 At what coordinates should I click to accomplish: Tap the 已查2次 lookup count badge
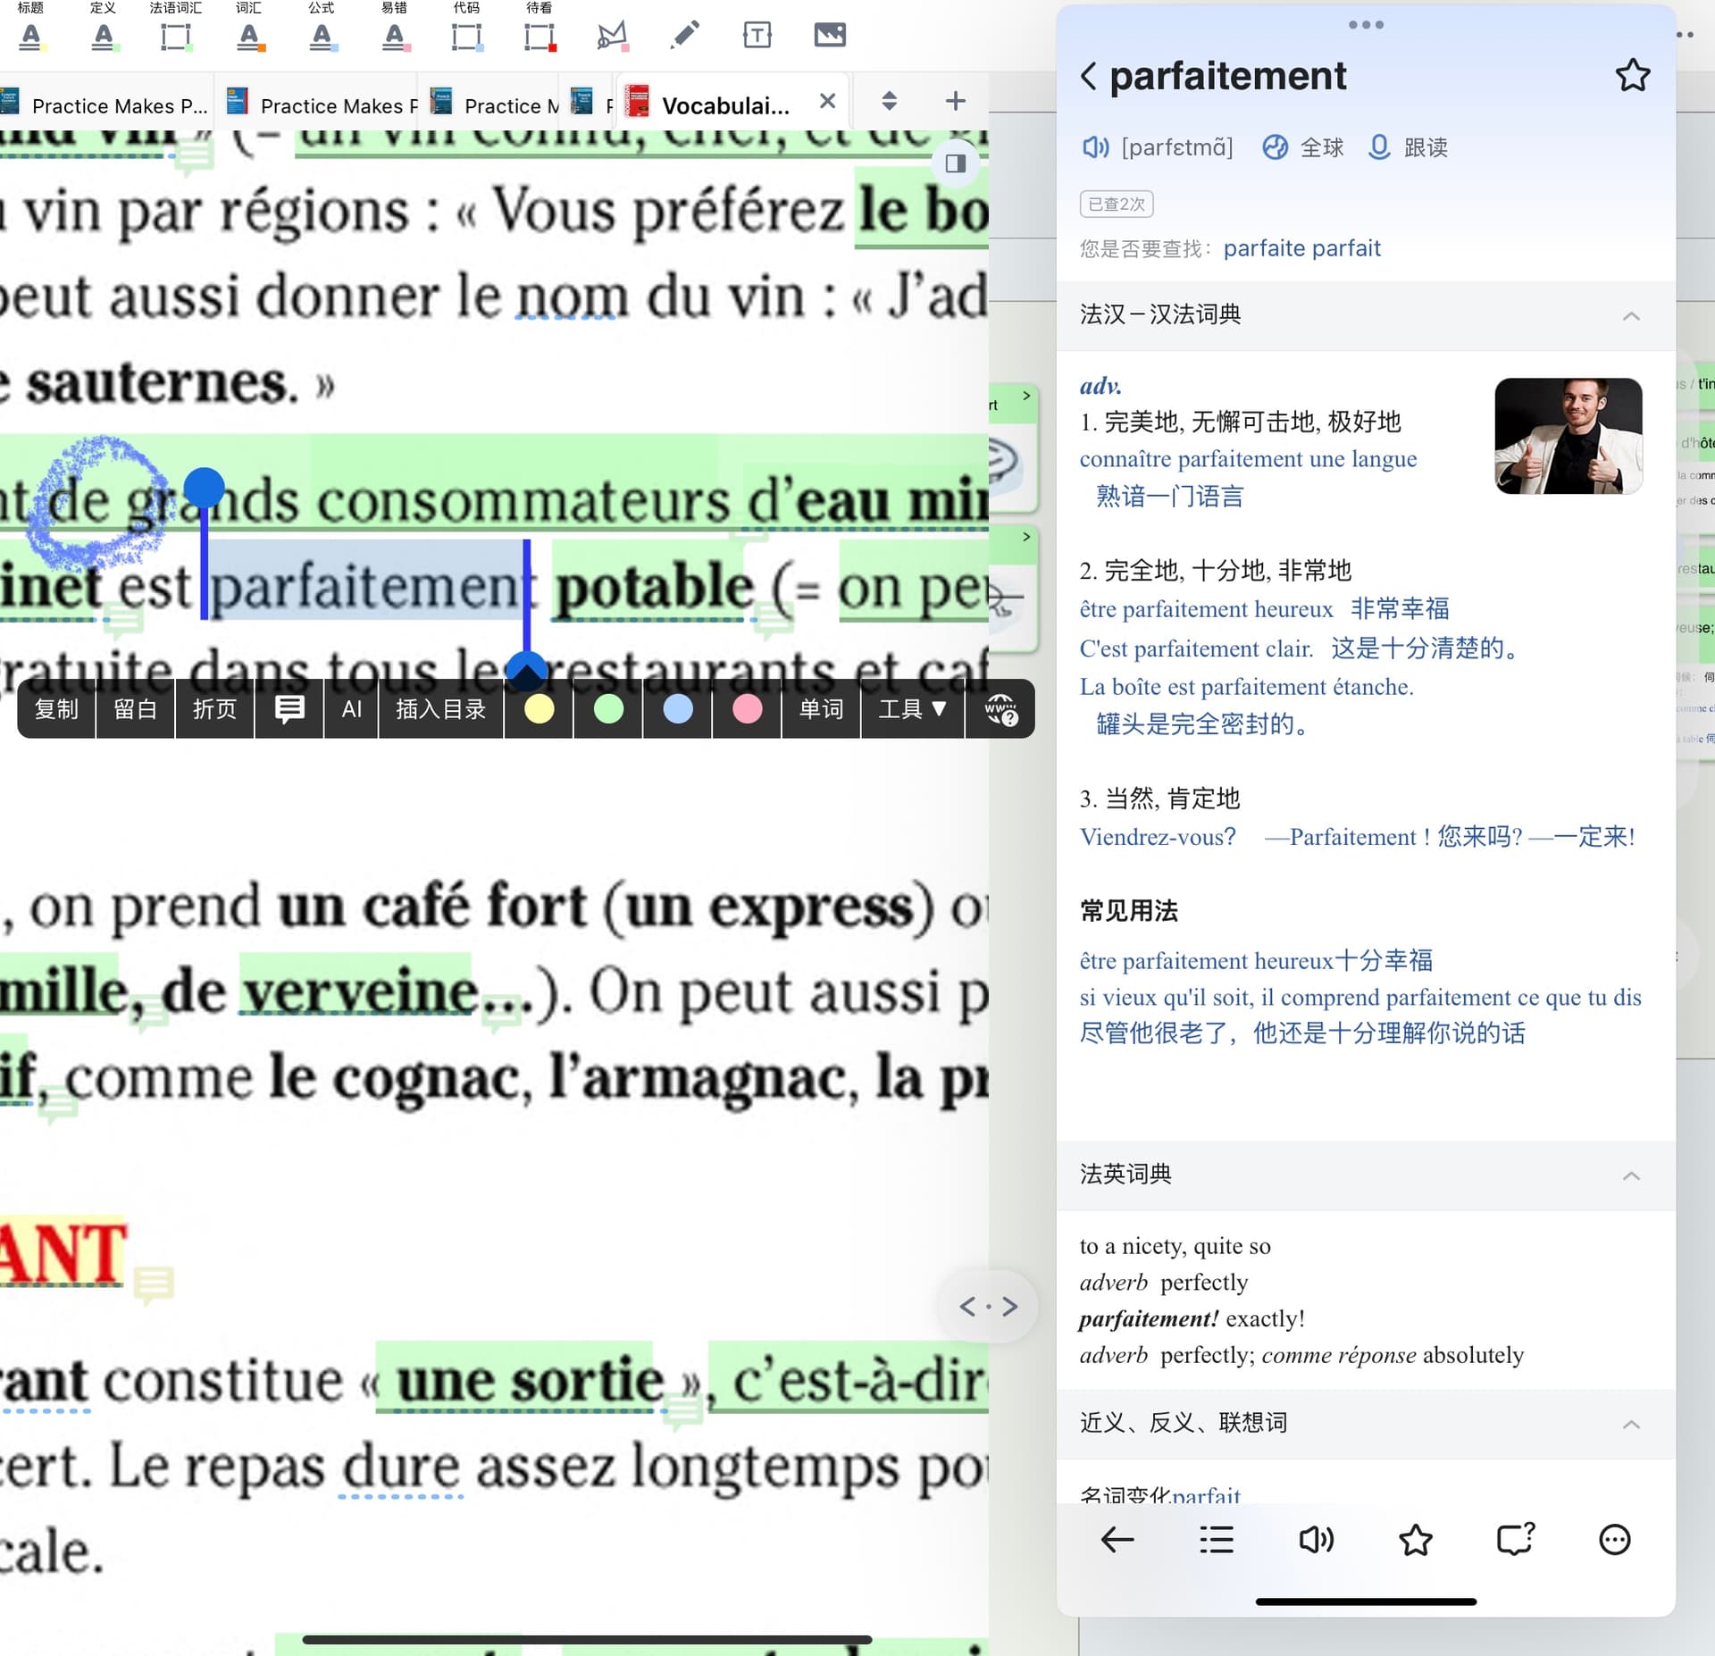pos(1117,204)
